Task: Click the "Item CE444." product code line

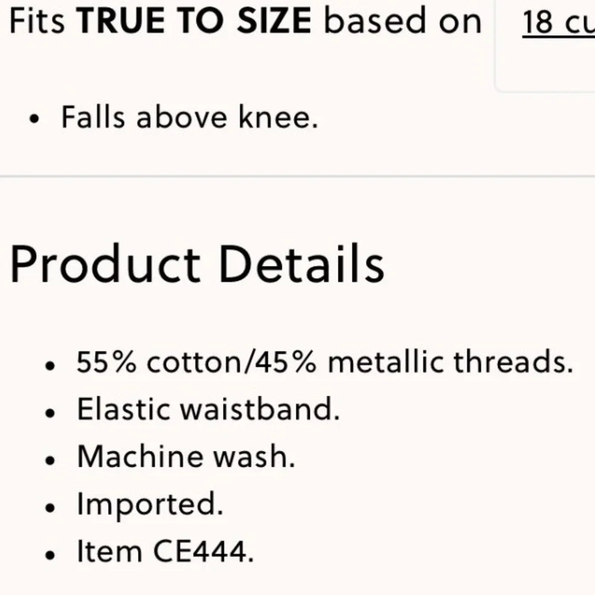Action: coord(165,551)
